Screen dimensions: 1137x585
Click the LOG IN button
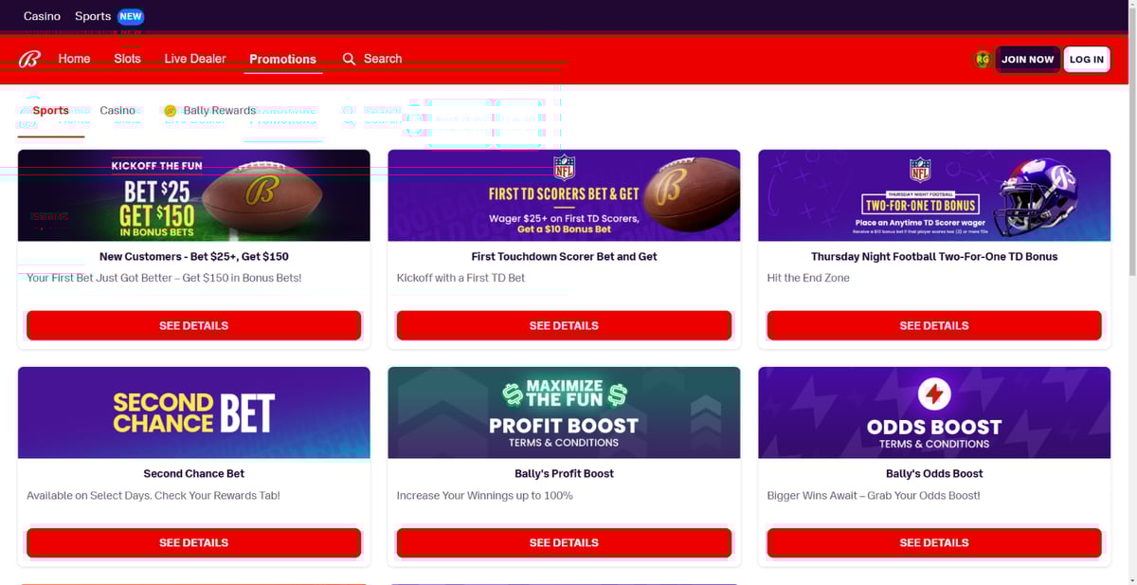(1086, 59)
